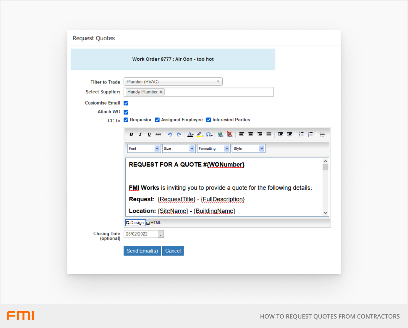The image size is (408, 328).
Task: Open the Closing Date picker arrow
Action: [x=161, y=234]
